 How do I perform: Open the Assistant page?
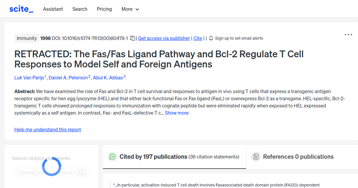coord(53,9)
